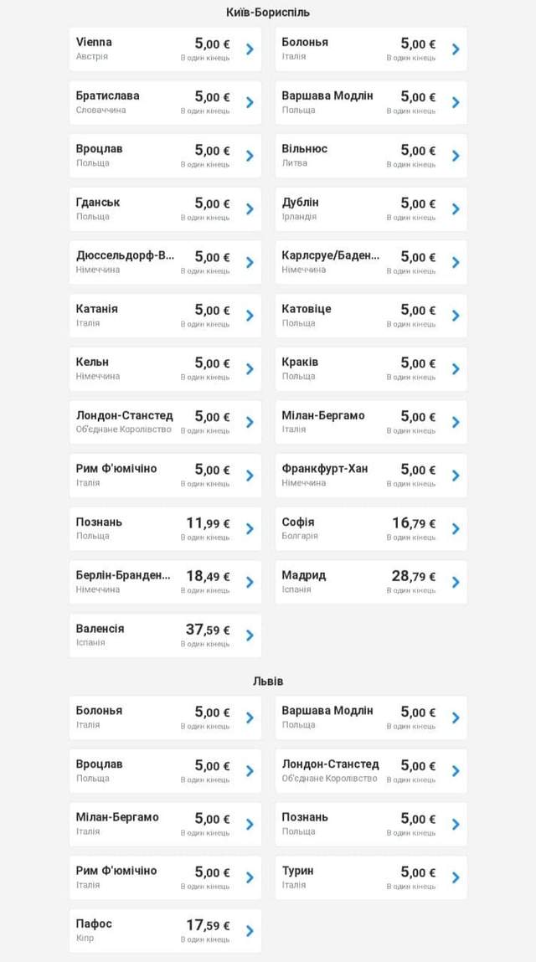Image resolution: width=536 pixels, height=962 pixels.
Task: Choose the Карлсруе/Баден destination
Action: tap(370, 262)
